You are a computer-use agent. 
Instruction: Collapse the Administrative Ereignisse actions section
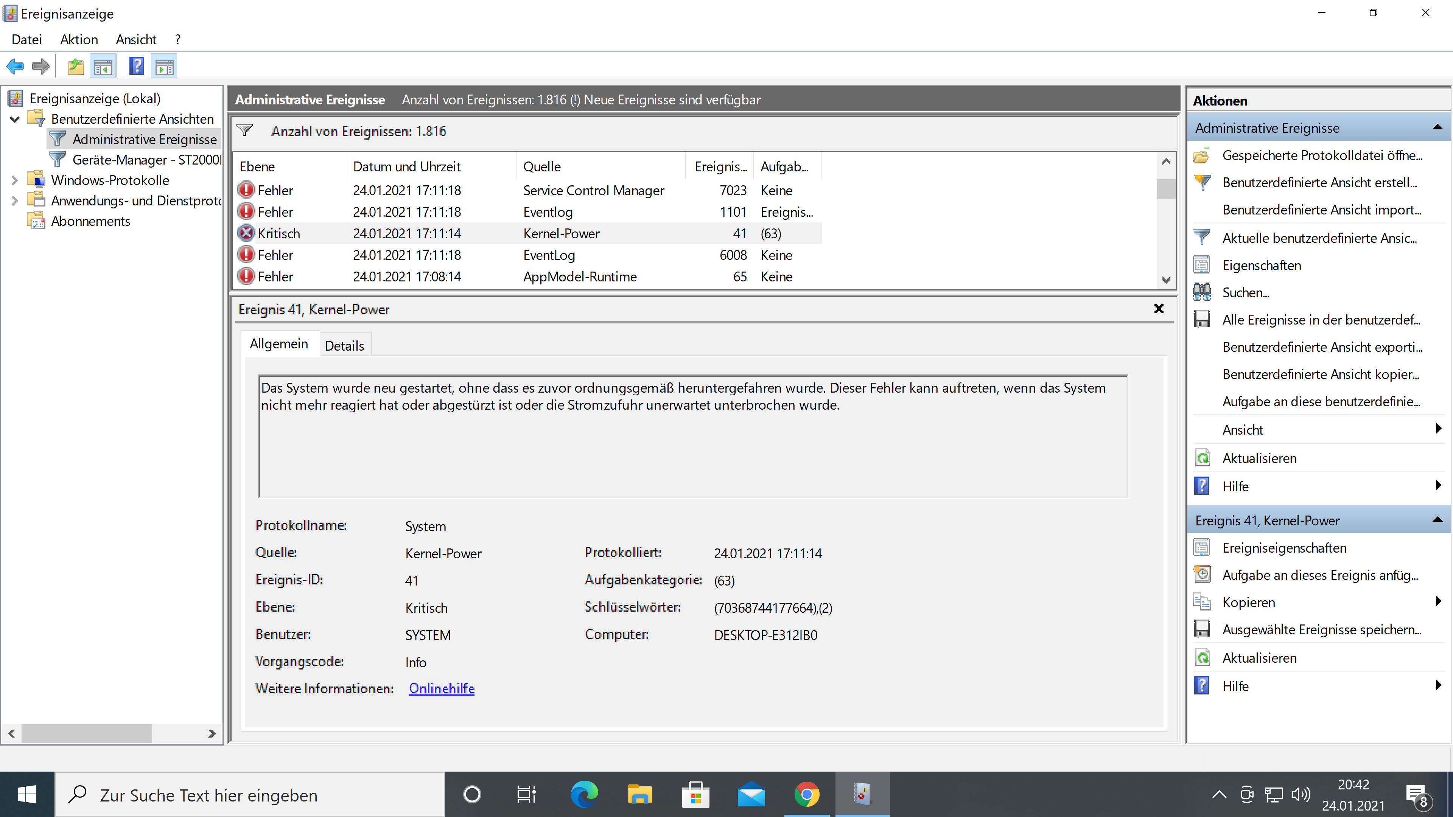coord(1437,128)
